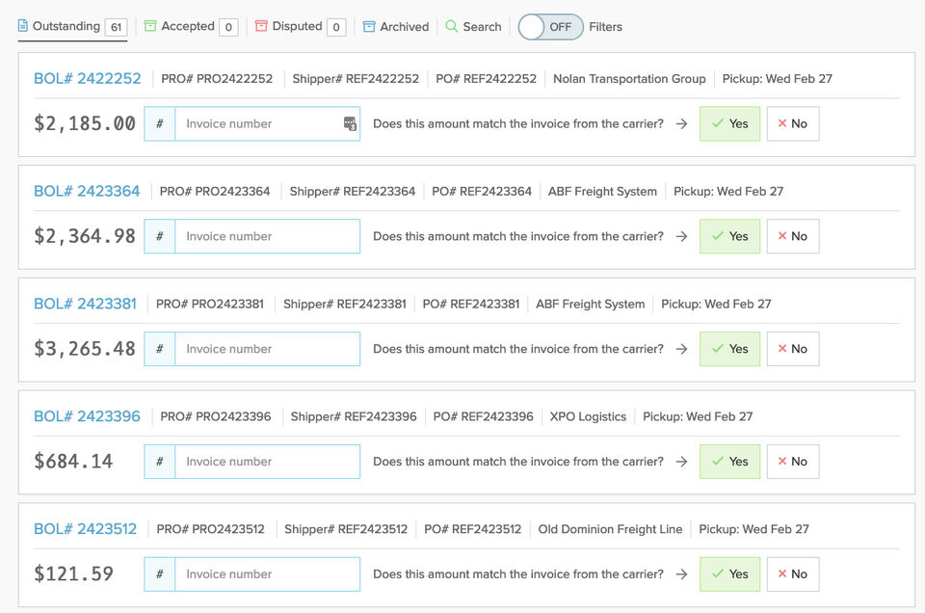Click the Search magnifier icon
The height and width of the screenshot is (613, 925).
[x=452, y=27]
